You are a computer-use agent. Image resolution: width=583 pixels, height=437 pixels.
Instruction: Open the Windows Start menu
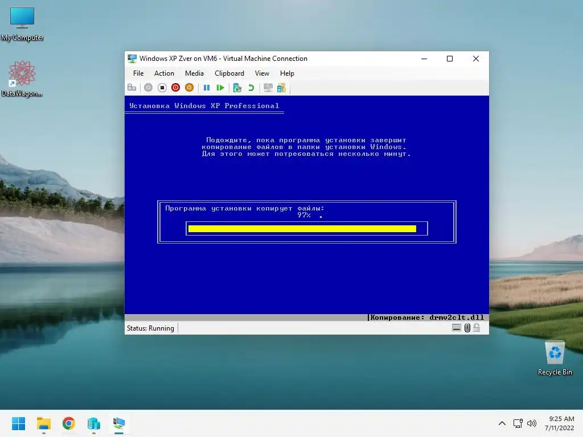tap(18, 423)
